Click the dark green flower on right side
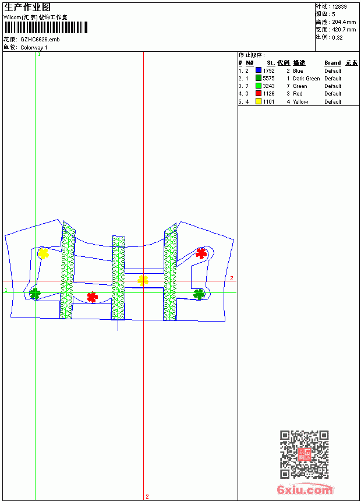The image size is (361, 501). (199, 294)
